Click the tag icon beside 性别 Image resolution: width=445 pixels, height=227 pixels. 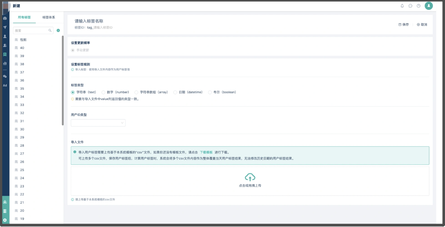(16, 40)
